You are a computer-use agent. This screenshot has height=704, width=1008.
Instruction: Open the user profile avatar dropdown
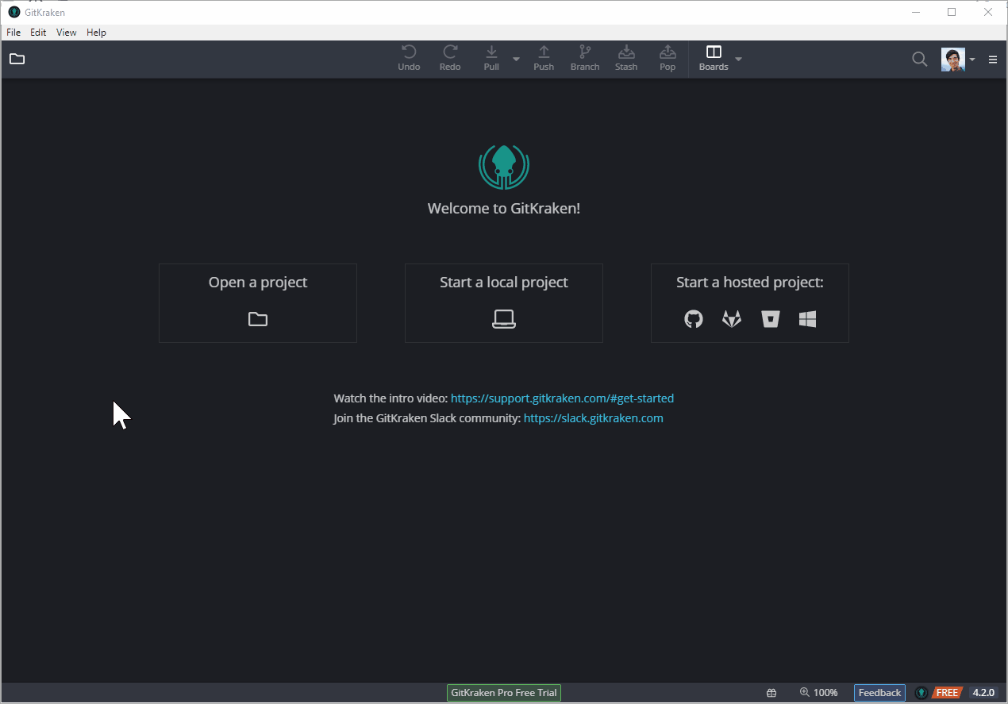pyautogui.click(x=958, y=60)
